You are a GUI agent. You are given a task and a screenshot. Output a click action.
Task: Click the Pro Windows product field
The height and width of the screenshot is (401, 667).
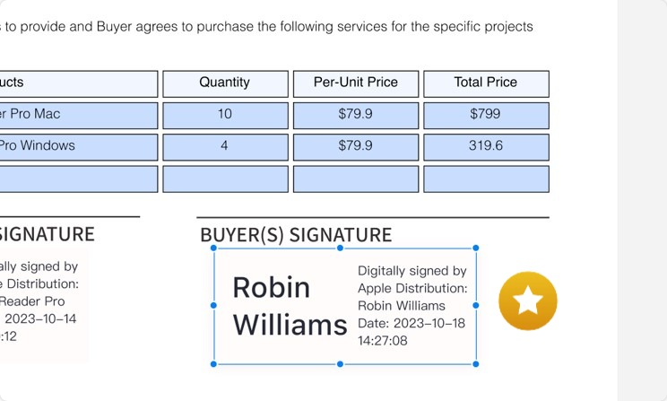(x=79, y=147)
